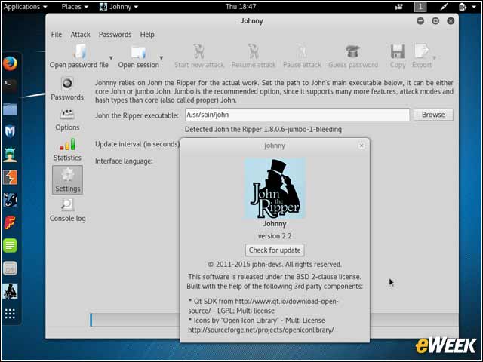Image resolution: width=483 pixels, height=362 pixels.
Task: Open the Applications menu in top bar
Action: 25,7
